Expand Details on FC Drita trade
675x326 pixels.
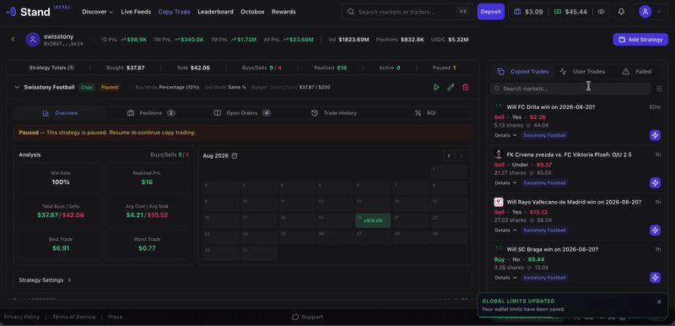(505, 135)
